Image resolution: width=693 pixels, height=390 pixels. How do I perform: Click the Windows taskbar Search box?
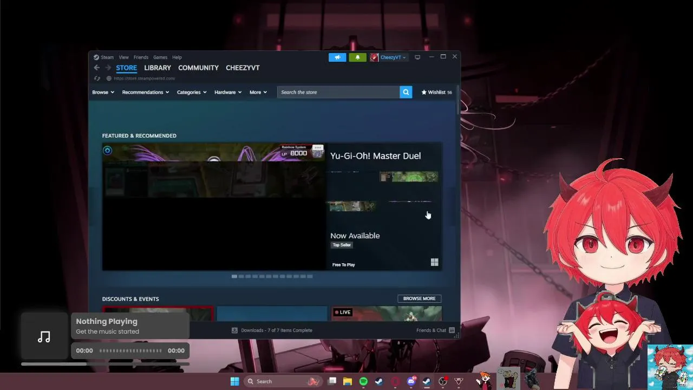[283, 381]
